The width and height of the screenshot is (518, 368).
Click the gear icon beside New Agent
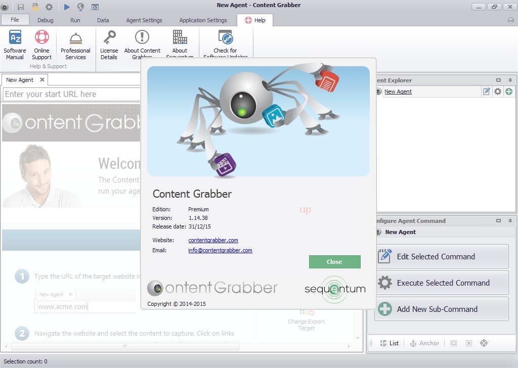498,91
